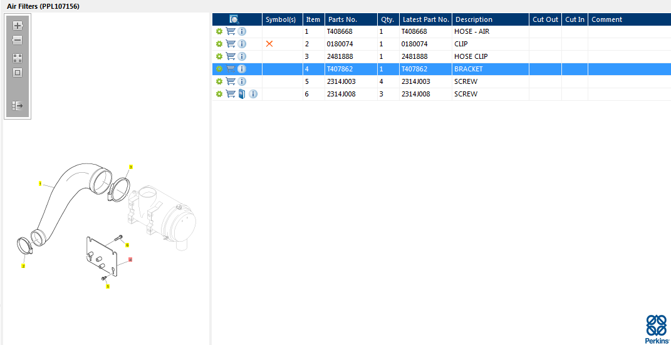Open info for 0180074 CLIP
671x345 pixels.
click(242, 44)
